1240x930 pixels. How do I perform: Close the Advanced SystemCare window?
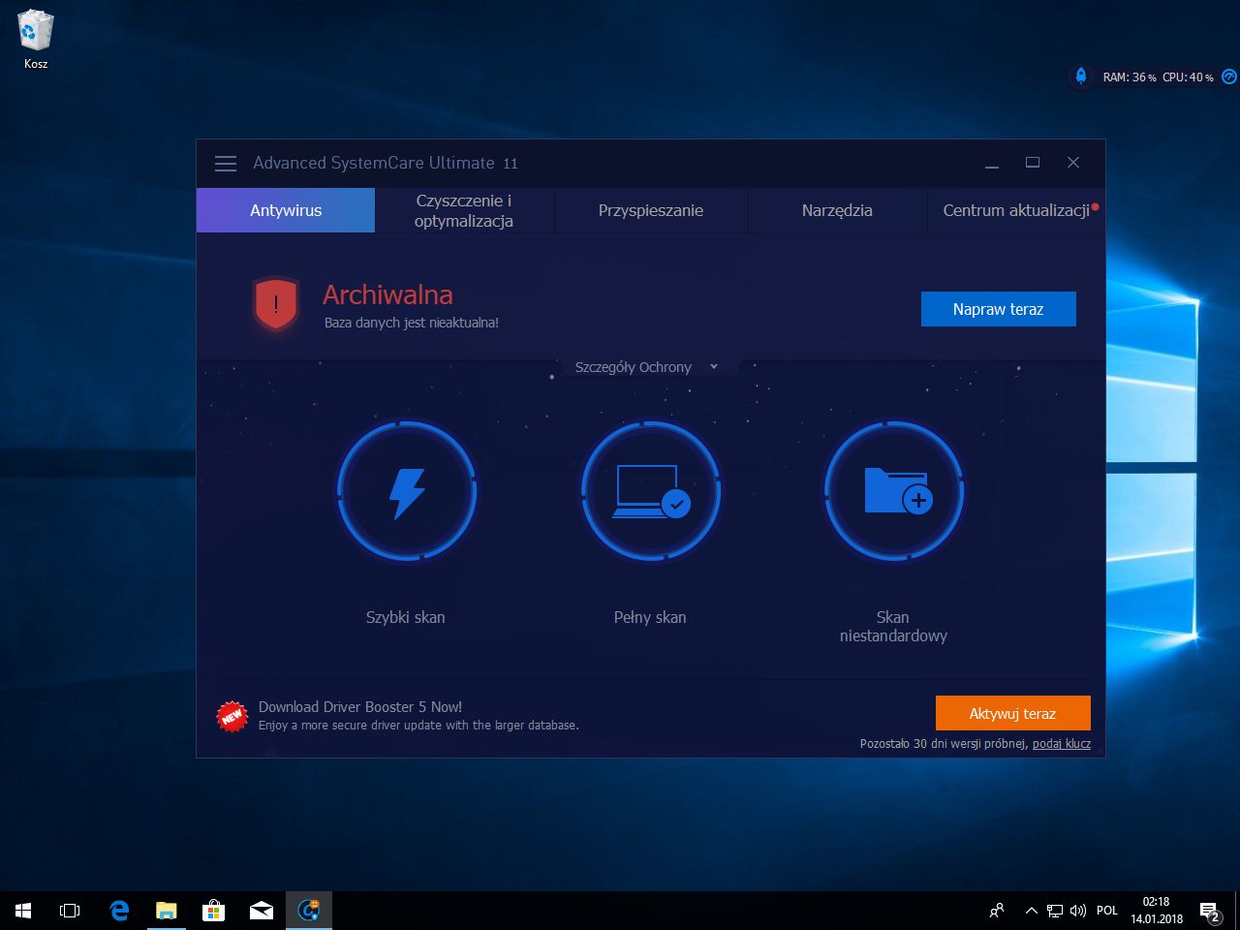click(x=1073, y=163)
